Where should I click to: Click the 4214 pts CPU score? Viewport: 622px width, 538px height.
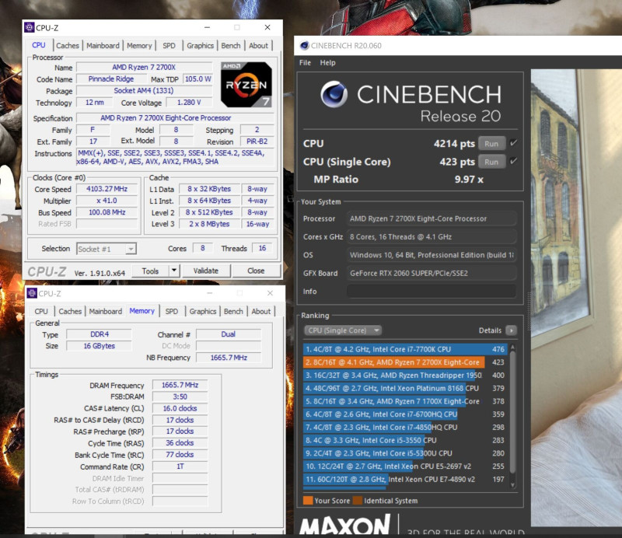pyautogui.click(x=454, y=144)
